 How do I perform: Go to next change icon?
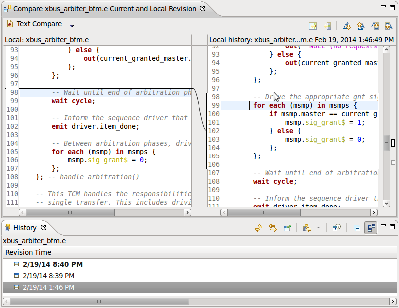(x=375, y=25)
